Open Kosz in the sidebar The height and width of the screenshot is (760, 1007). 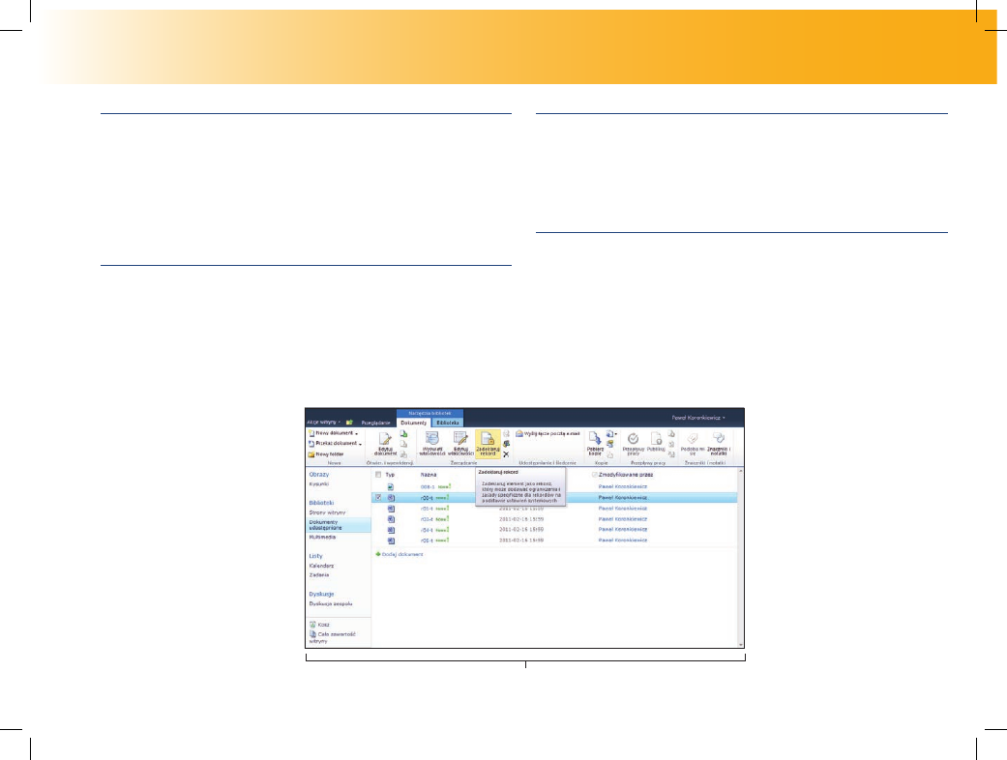[323, 625]
